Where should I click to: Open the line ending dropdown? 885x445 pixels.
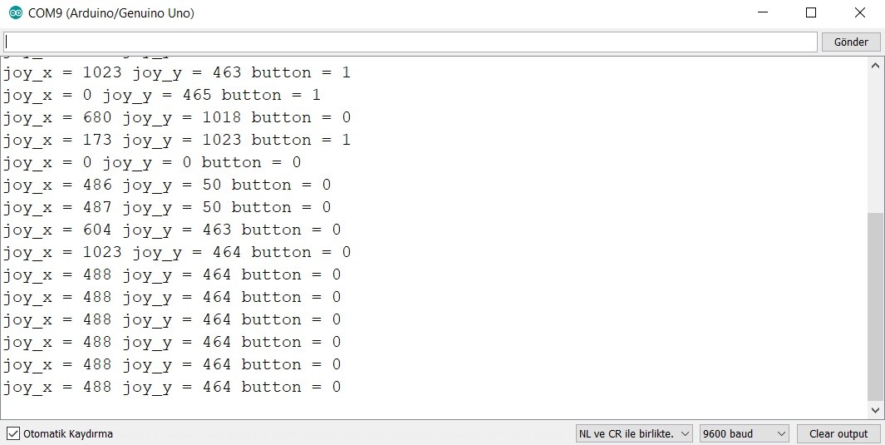[x=634, y=433]
